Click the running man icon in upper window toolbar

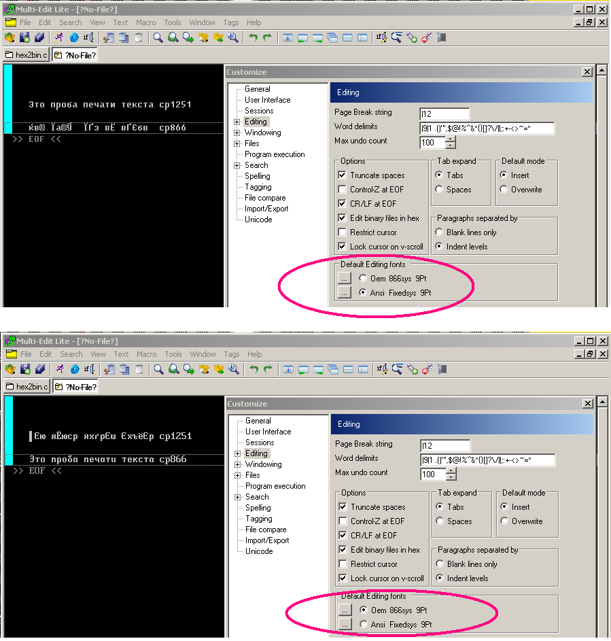click(59, 38)
